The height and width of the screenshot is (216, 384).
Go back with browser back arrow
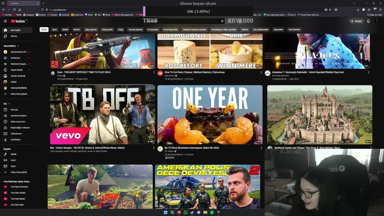(4, 10)
